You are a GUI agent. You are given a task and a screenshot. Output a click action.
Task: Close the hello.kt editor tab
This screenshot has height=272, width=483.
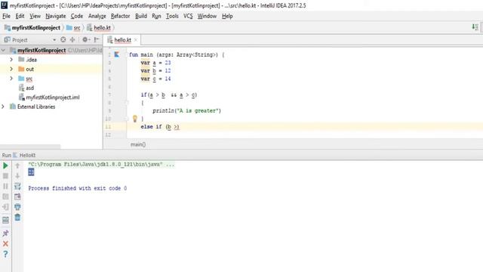[x=136, y=40]
